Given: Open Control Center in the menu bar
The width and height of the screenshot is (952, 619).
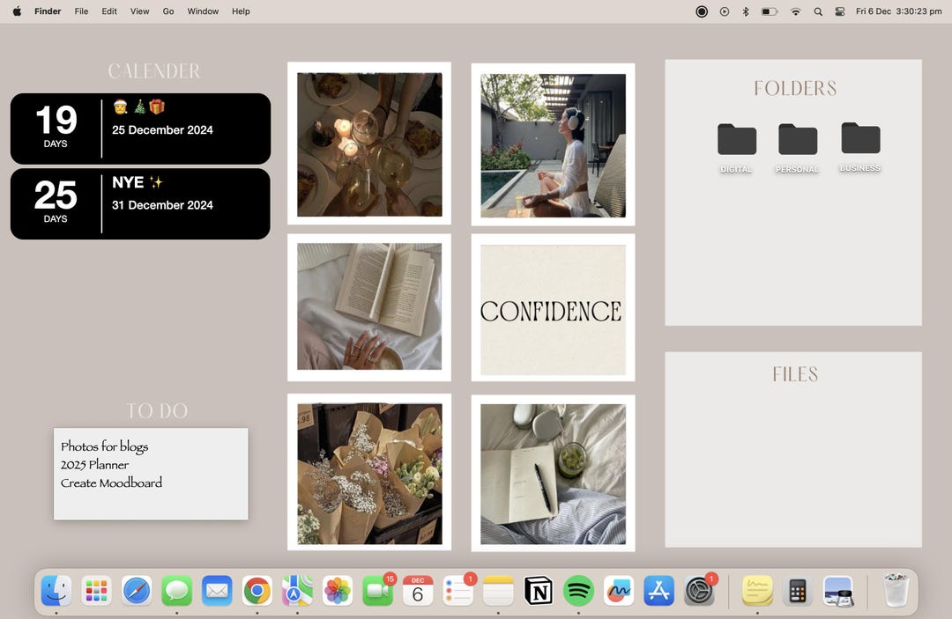Looking at the screenshot, I should pyautogui.click(x=839, y=11).
